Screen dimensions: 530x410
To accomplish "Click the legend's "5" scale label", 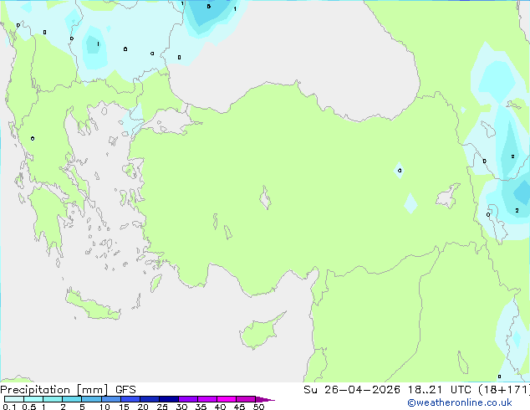I will (82, 407).
